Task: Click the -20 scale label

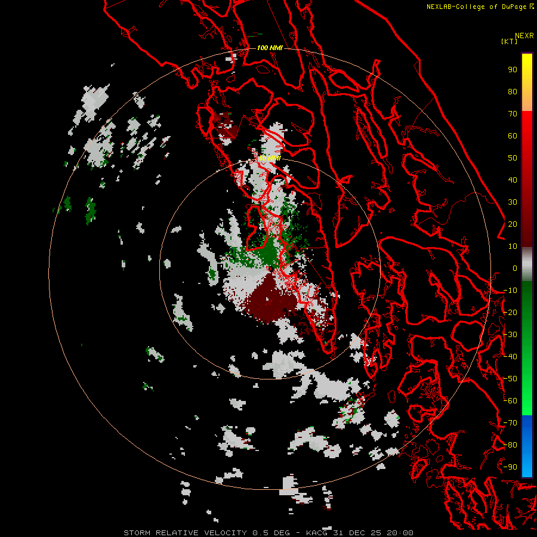Action: click(510, 312)
